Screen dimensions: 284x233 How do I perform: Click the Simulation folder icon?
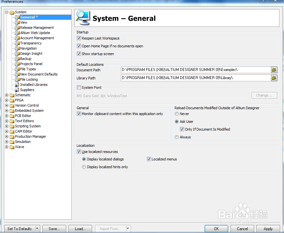[12, 142]
